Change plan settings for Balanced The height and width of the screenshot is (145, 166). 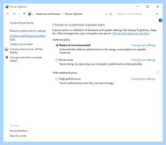click(143, 45)
